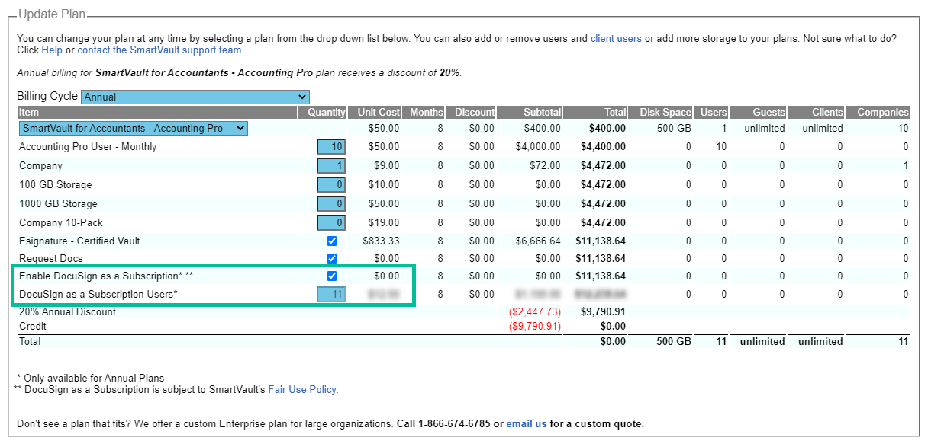Click the Companies column header
Screen dimensions: 928x444
pyautogui.click(x=882, y=113)
